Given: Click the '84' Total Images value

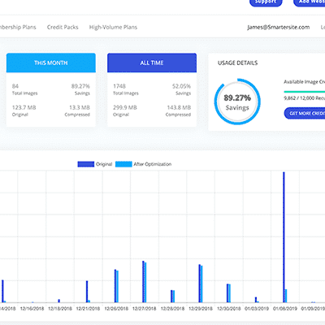Looking at the screenshot, I should (x=15, y=86).
